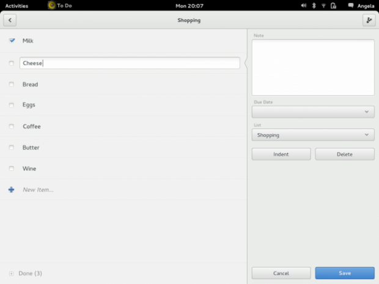
Task: Click the back arrow button
Action: coord(10,20)
